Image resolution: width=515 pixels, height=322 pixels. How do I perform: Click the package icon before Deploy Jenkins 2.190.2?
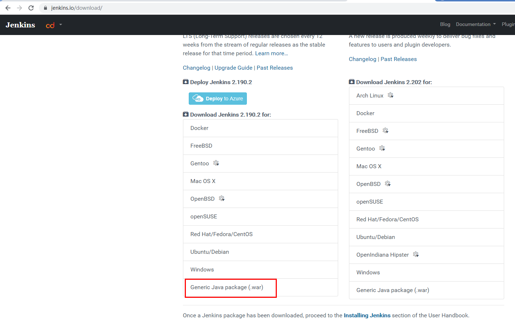(x=186, y=82)
